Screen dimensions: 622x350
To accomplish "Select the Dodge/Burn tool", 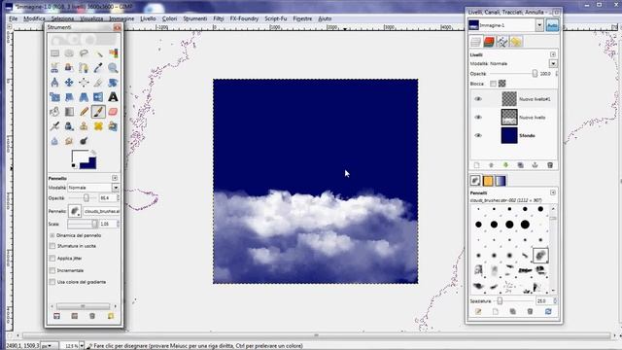I will point(84,141).
